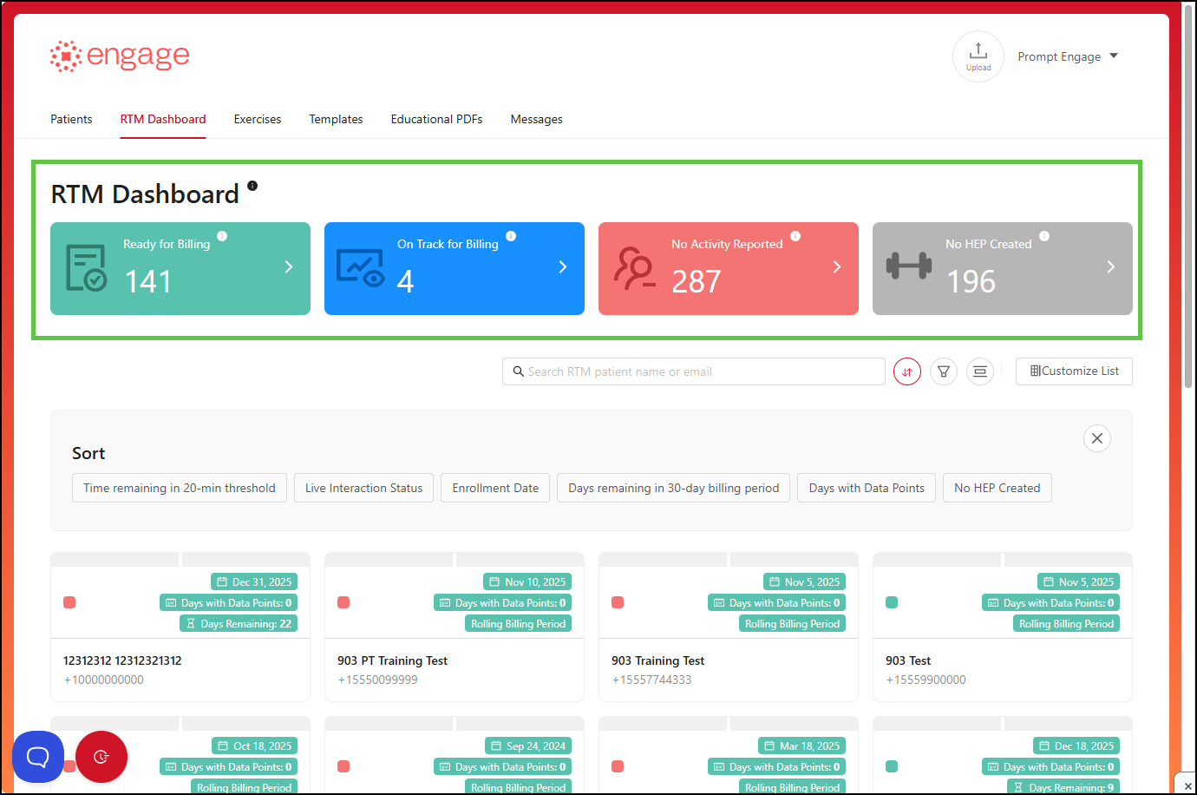Click red status dot on 903 PT Training Test
The height and width of the screenshot is (795, 1197).
pos(343,602)
